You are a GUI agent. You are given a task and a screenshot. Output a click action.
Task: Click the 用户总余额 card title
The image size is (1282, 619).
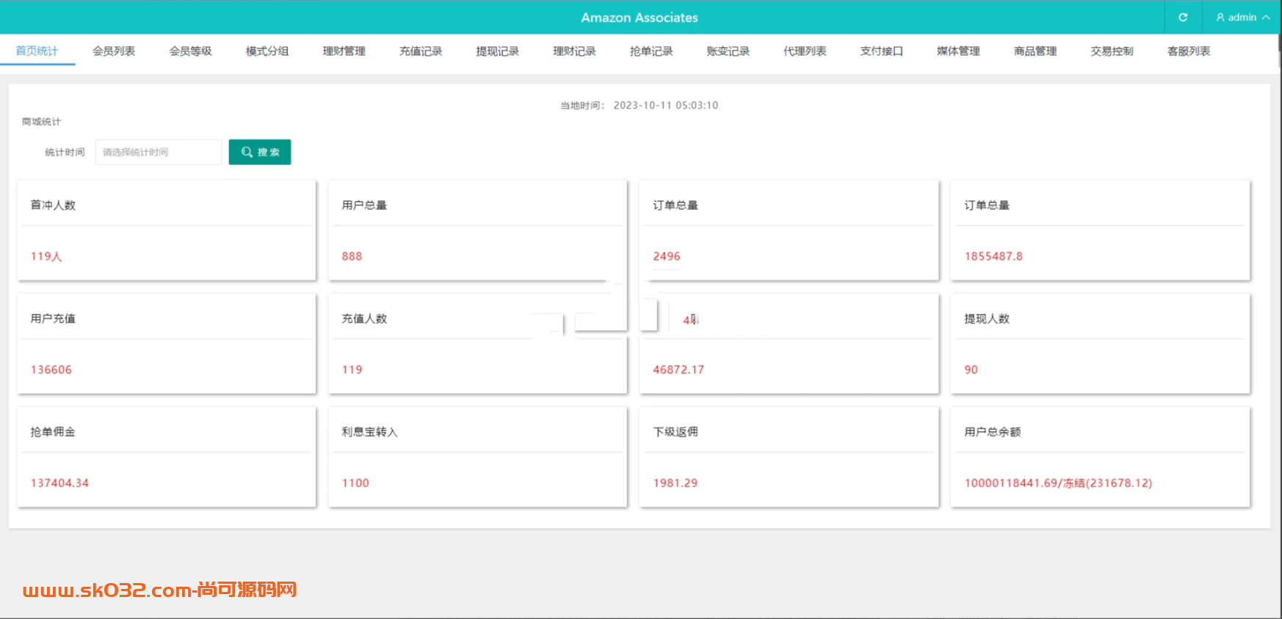point(993,431)
